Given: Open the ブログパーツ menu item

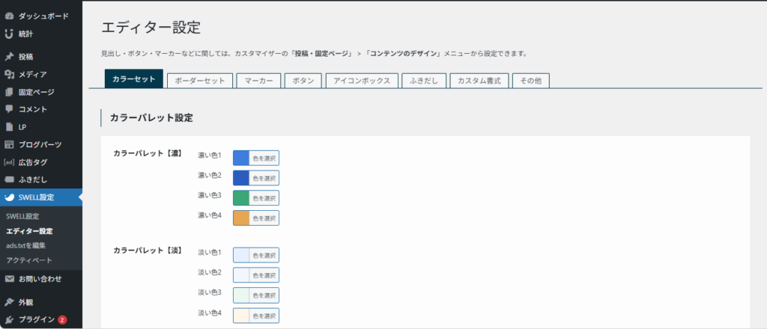Looking at the screenshot, I should 40,144.
